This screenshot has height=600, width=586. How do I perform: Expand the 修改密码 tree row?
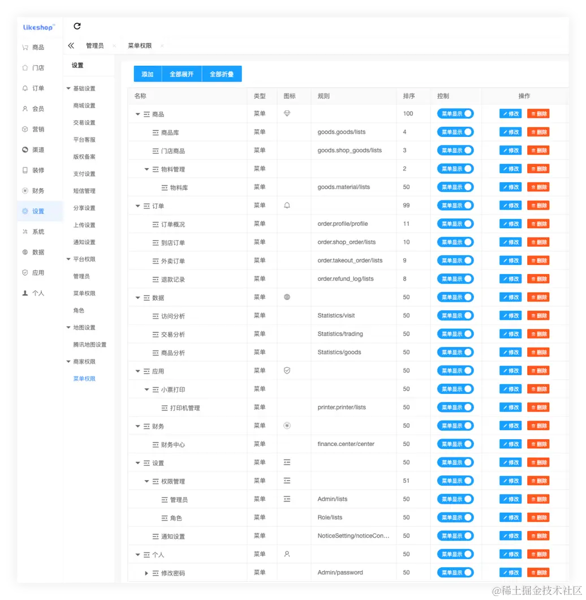coord(146,573)
